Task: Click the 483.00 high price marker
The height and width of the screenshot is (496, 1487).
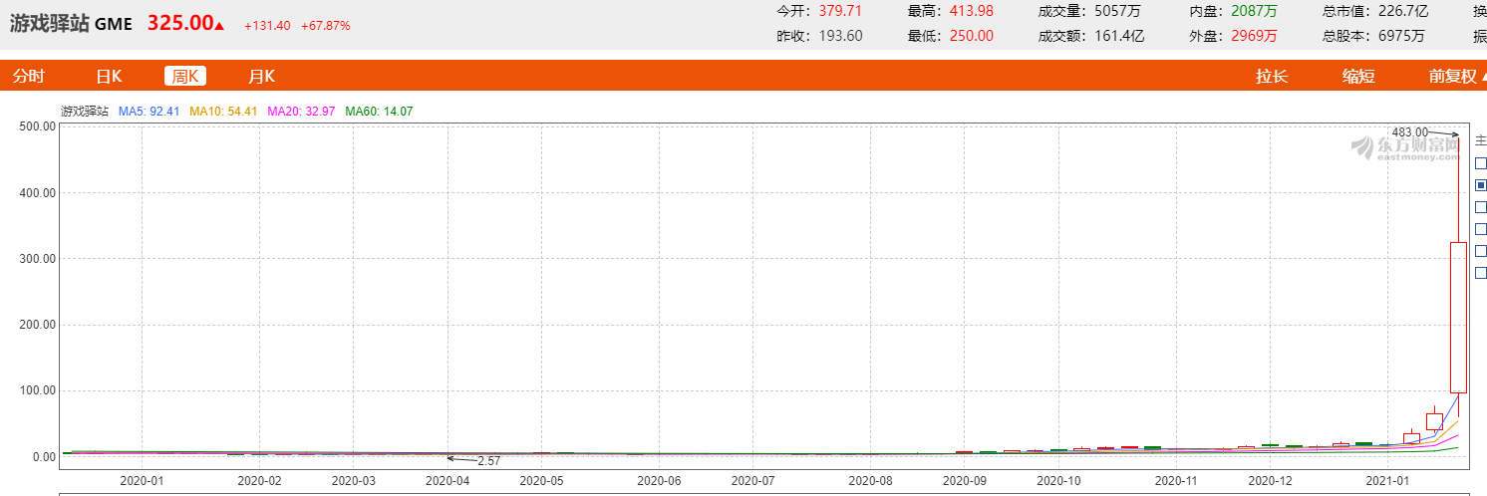Action: point(1409,132)
